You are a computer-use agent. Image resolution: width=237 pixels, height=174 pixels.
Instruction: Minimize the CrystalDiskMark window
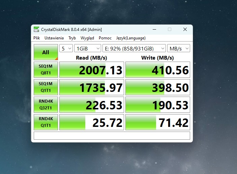154,29
